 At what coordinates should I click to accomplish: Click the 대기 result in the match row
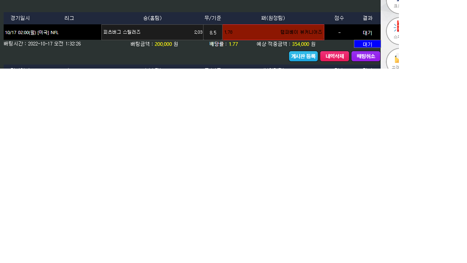367,32
